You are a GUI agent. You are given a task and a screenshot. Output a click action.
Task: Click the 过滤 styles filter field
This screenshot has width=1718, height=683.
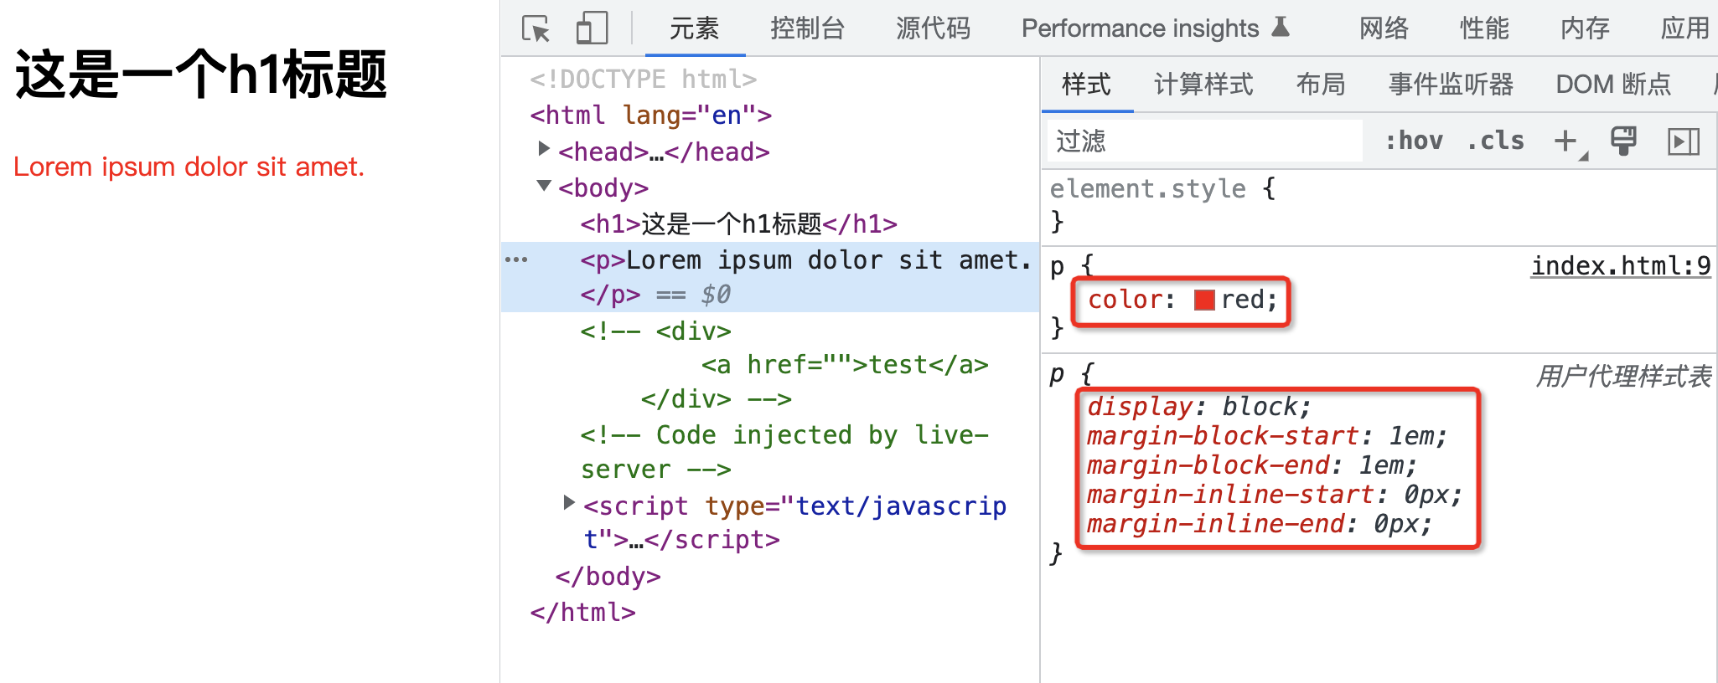coord(1203,141)
